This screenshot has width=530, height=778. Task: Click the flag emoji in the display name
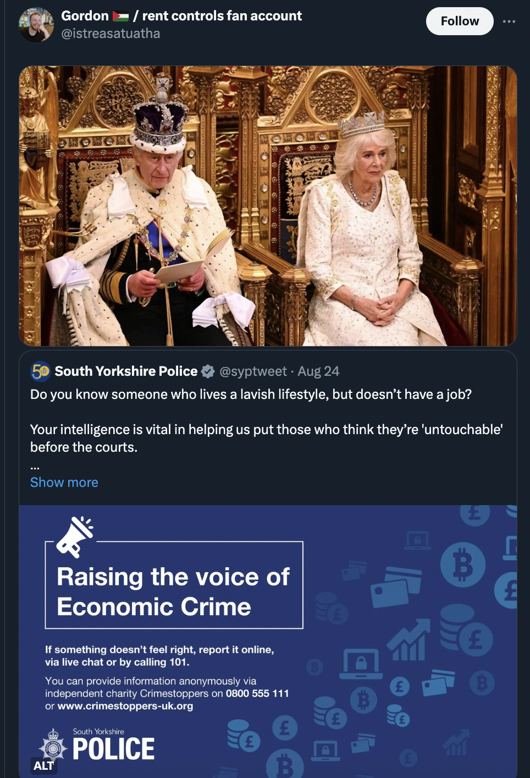click(x=120, y=16)
